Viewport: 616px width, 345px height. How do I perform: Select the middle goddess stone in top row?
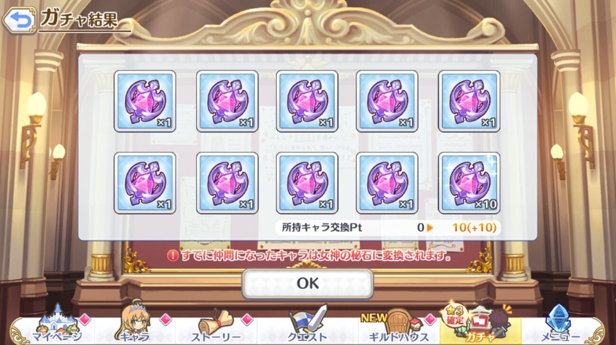point(307,101)
